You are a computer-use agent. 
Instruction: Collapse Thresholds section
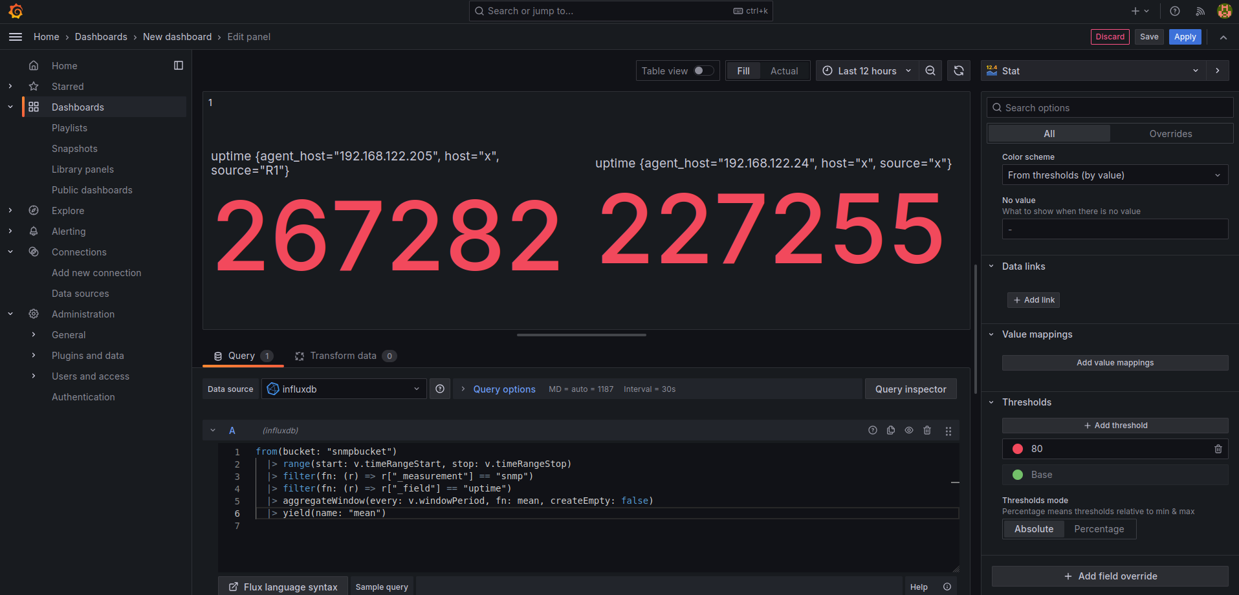pyautogui.click(x=991, y=402)
